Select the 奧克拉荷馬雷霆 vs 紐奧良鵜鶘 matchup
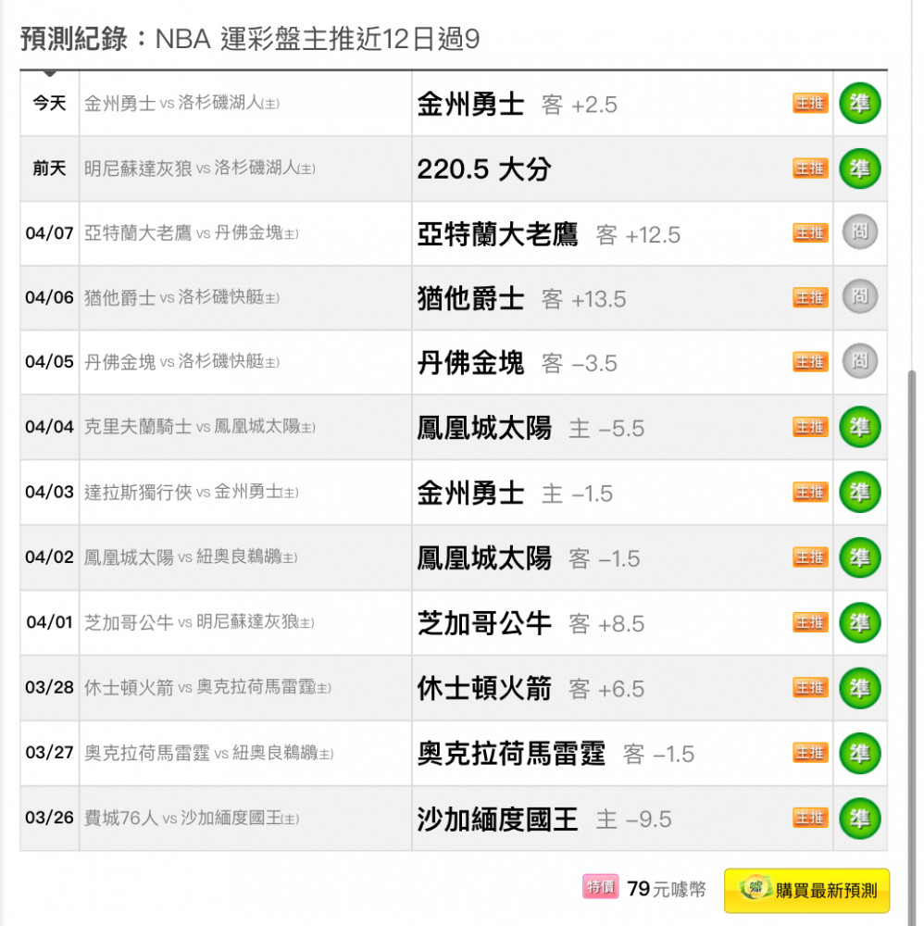This screenshot has height=926, width=924. [x=209, y=753]
